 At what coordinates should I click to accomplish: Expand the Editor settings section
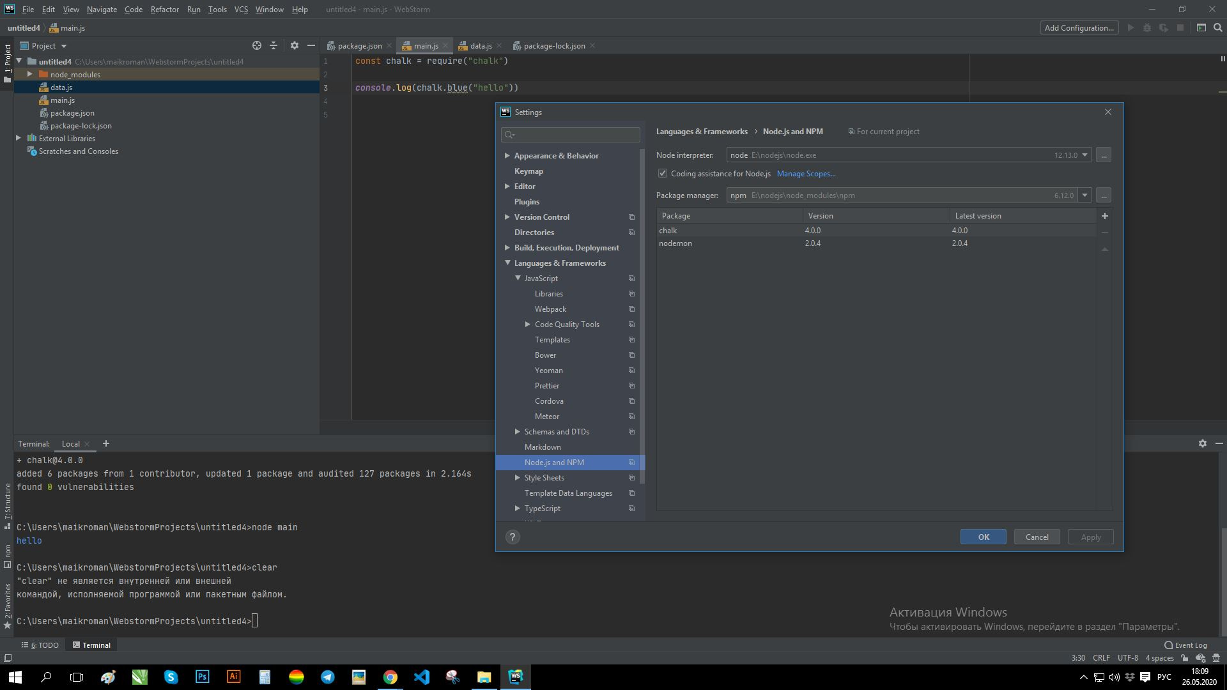point(507,187)
